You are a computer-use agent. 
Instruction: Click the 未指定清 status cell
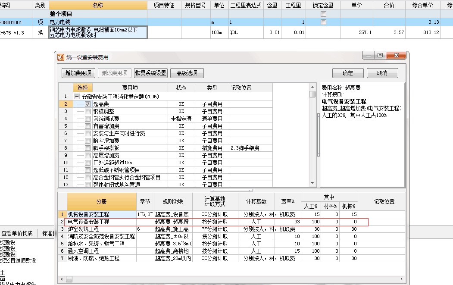coord(181,119)
